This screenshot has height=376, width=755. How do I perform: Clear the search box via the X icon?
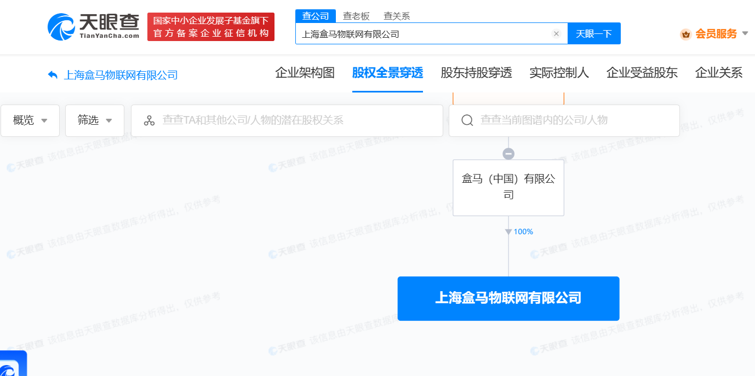(x=556, y=33)
